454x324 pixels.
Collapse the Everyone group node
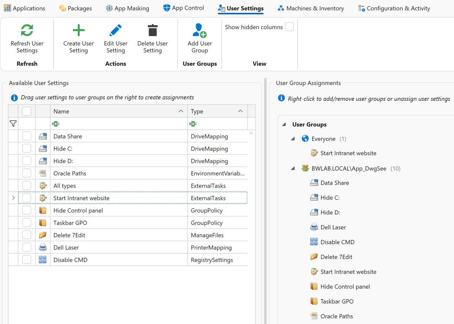click(x=293, y=139)
